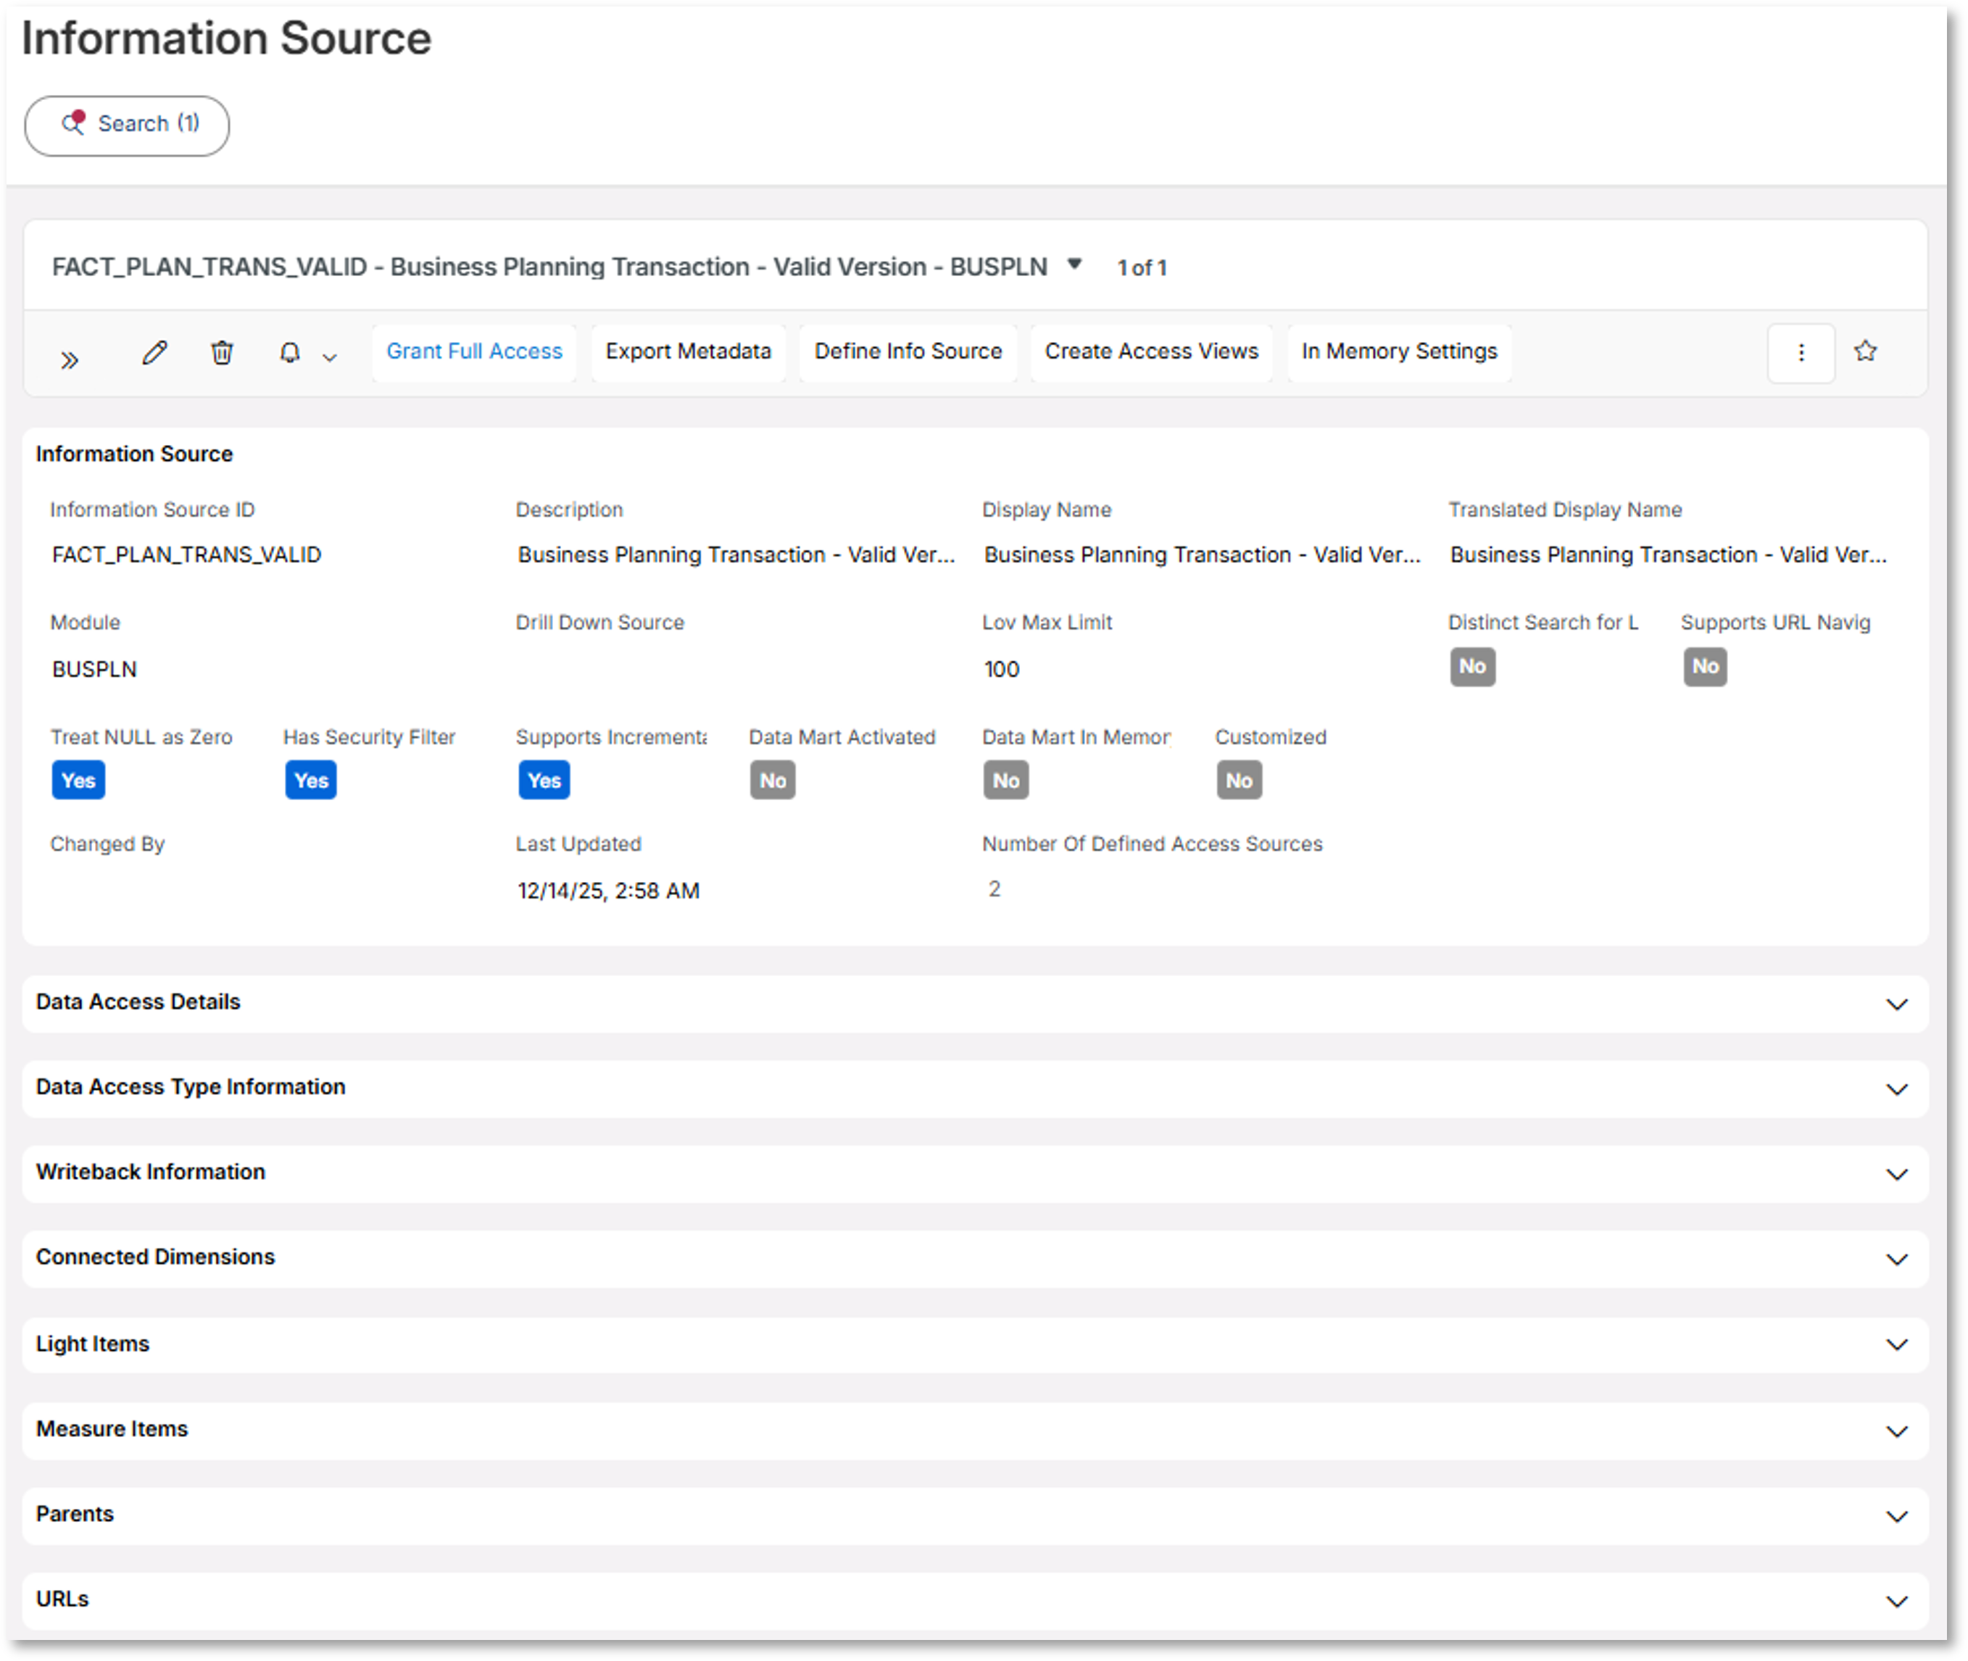This screenshot has width=1968, height=1661.
Task: Click Grant Full Access
Action: tap(475, 352)
